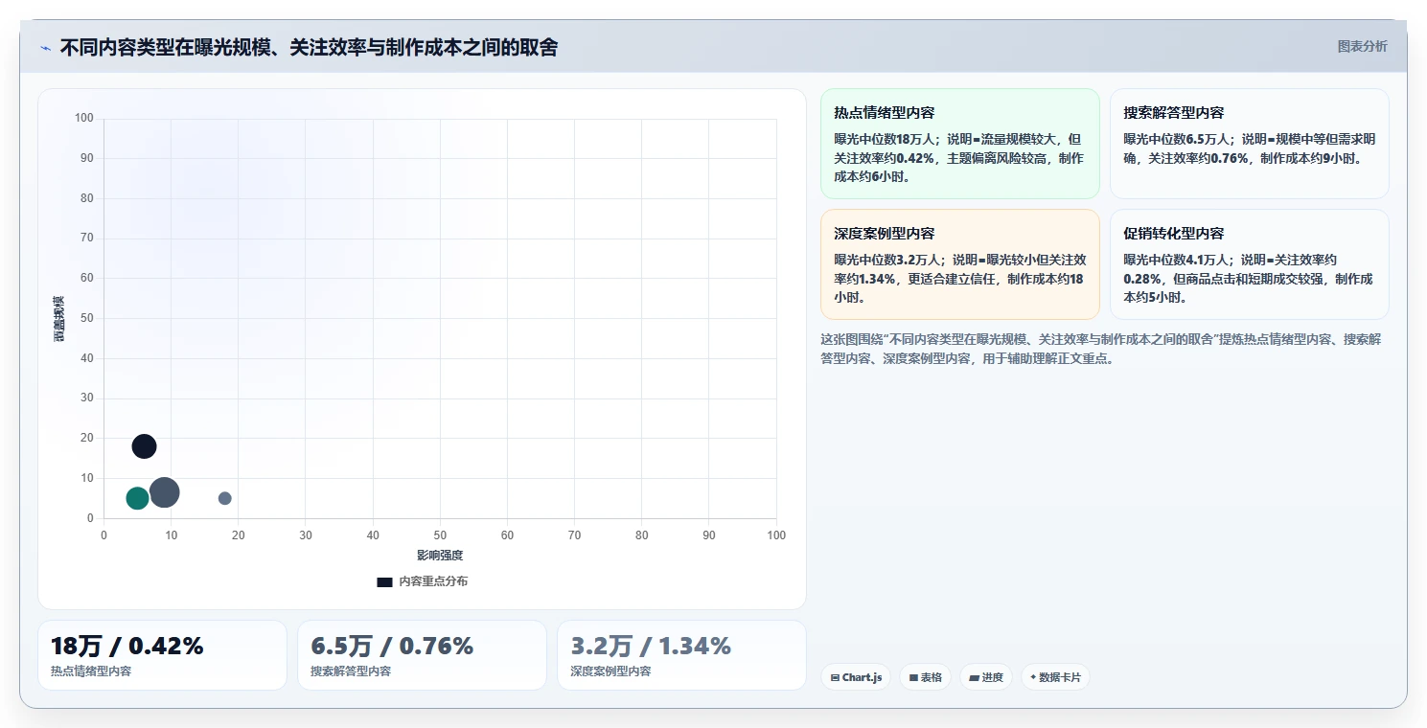This screenshot has height=728, width=1427.
Task: Click the smallest gray bubble in chart
Action: (225, 498)
